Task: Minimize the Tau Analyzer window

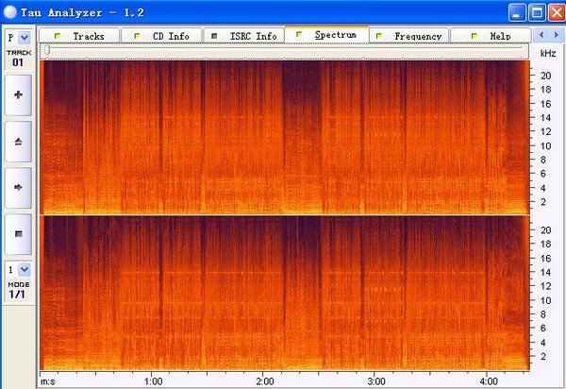Action: click(x=517, y=13)
